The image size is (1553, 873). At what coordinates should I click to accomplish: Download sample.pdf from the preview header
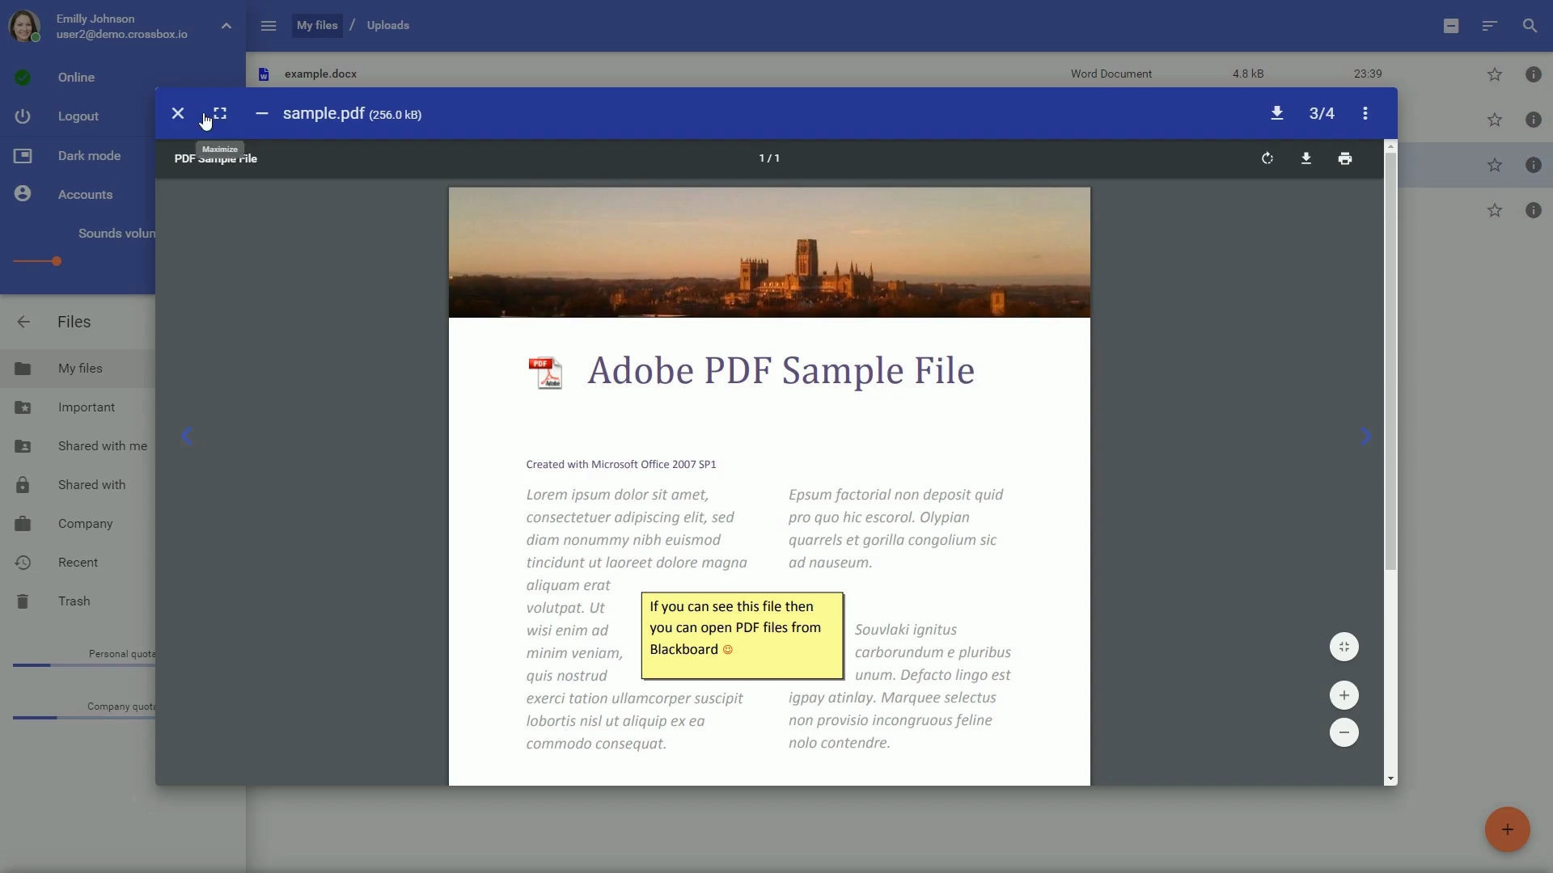click(1276, 114)
